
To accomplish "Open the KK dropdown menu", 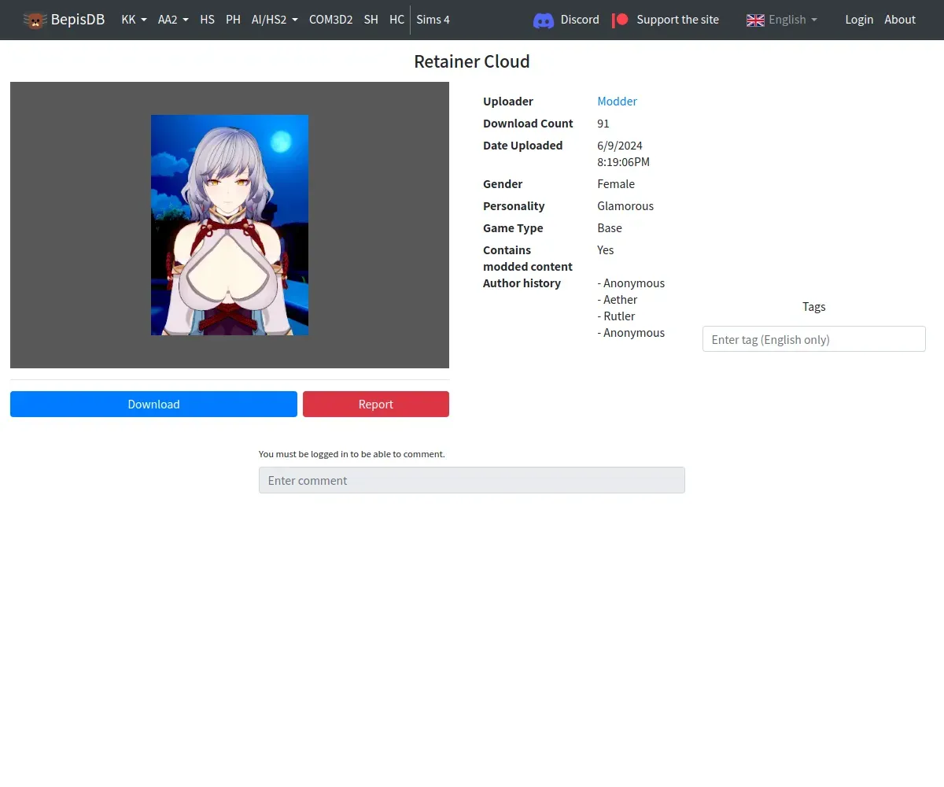I will [134, 20].
